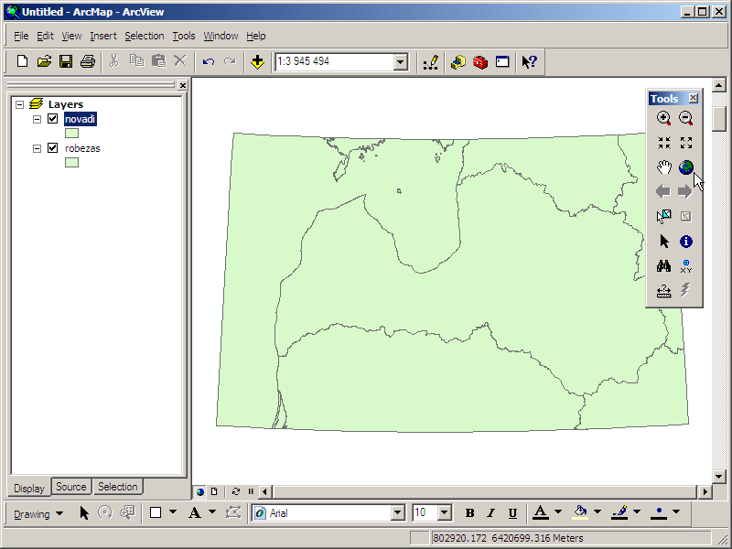Collapse the robezas layer legend
The image size is (732, 549).
point(37,148)
